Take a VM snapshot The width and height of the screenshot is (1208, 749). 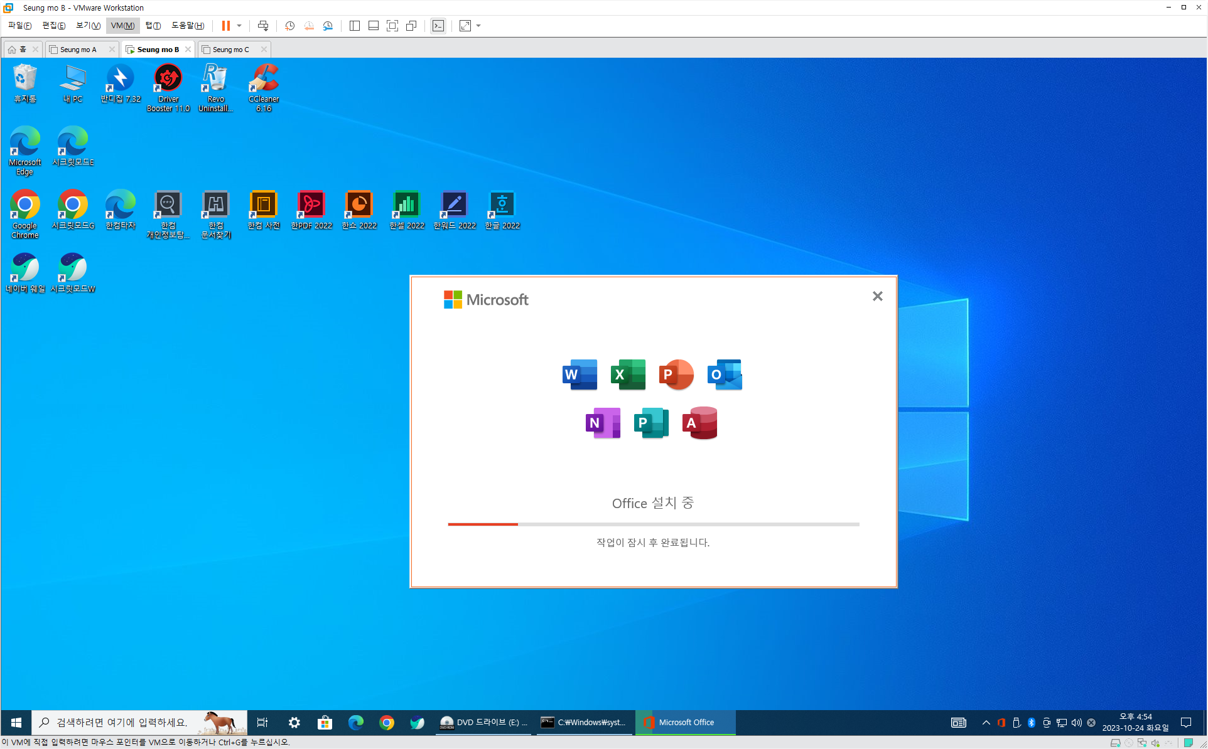coord(289,26)
